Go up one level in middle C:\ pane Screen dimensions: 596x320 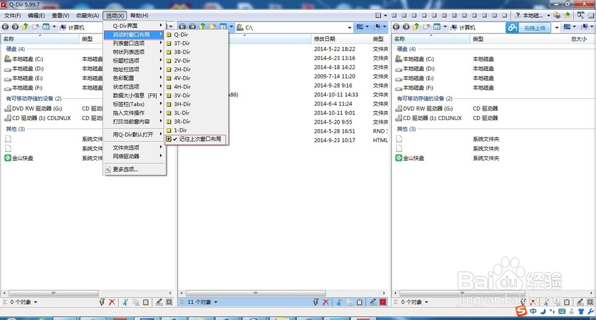[202, 27]
